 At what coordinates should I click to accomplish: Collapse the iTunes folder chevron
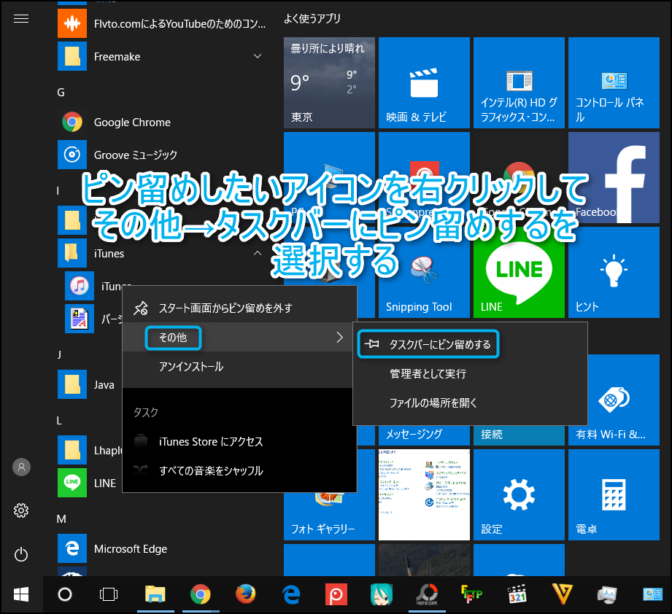258,253
